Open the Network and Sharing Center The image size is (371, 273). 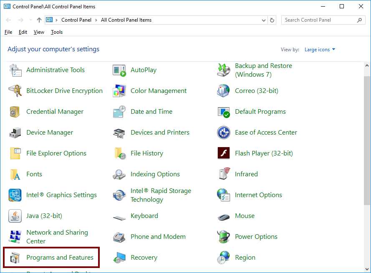57,236
